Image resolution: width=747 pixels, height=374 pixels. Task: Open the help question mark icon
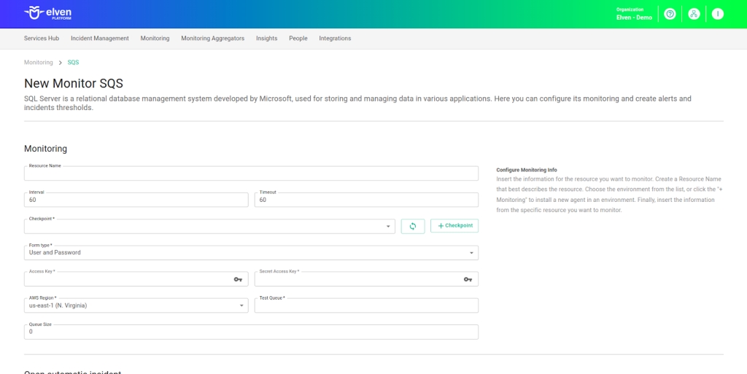click(670, 14)
